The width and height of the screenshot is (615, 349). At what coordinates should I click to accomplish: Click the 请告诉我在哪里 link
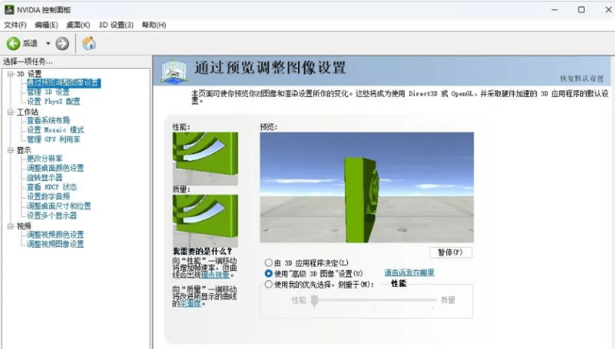[409, 273]
